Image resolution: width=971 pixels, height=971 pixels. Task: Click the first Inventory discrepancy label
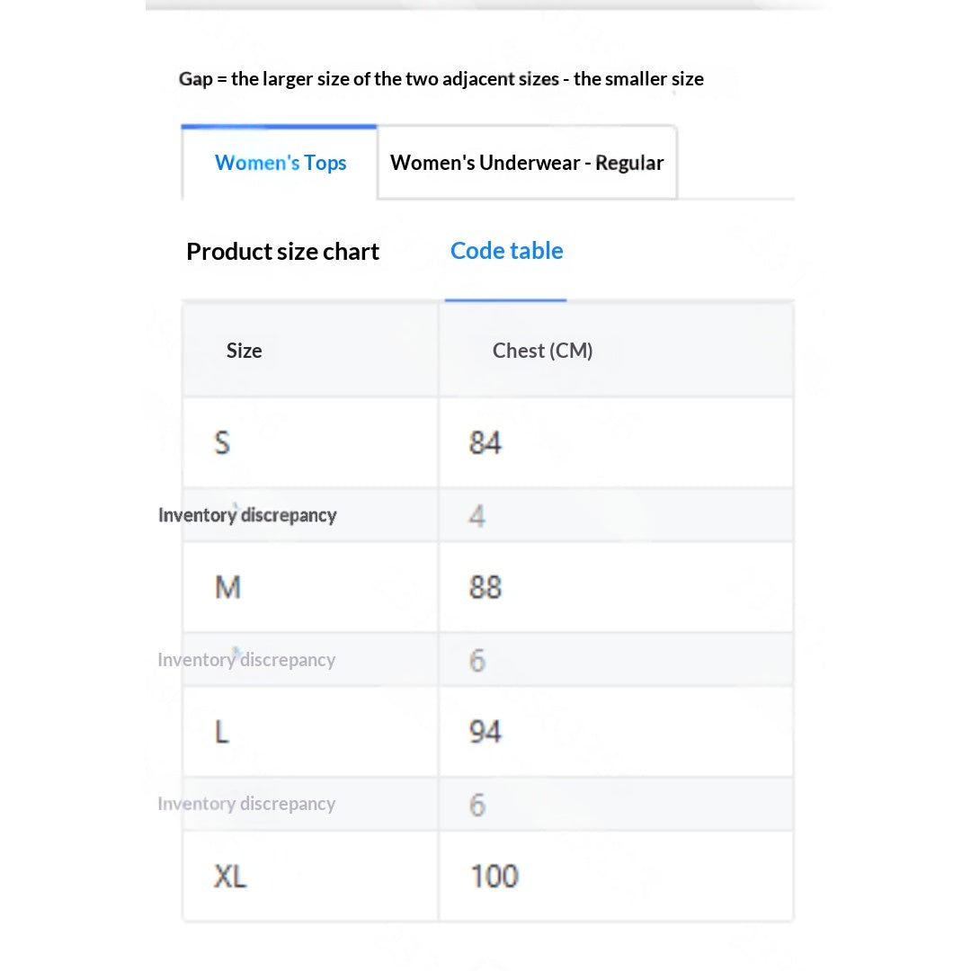(247, 515)
